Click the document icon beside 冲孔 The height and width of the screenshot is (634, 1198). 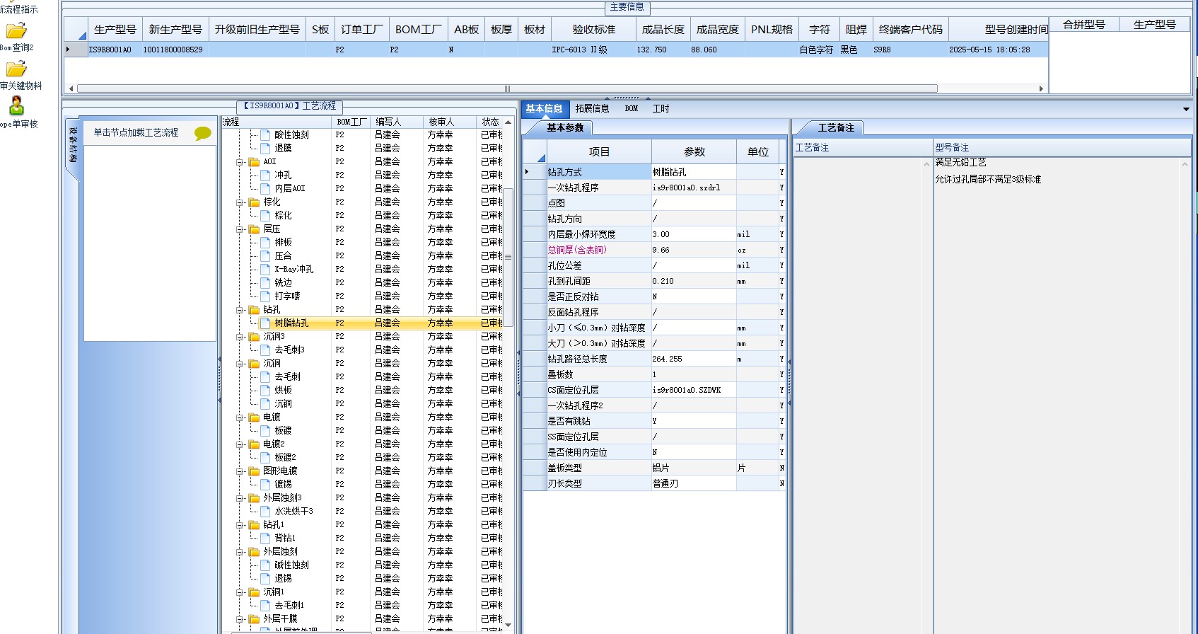[x=266, y=175]
